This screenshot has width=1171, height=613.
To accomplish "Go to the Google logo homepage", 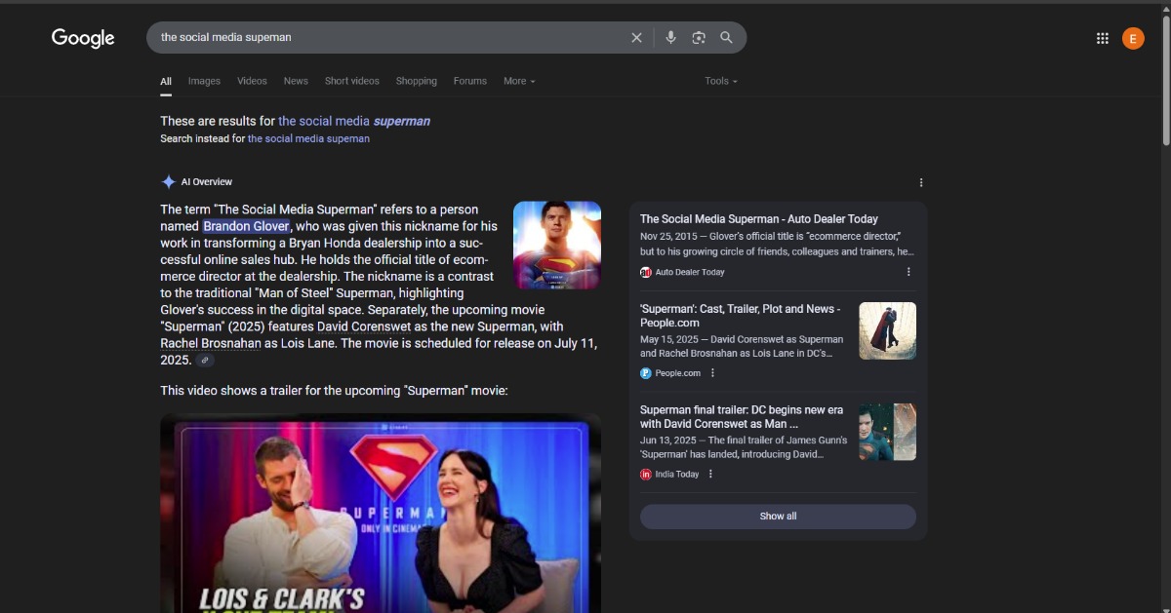I will [83, 38].
